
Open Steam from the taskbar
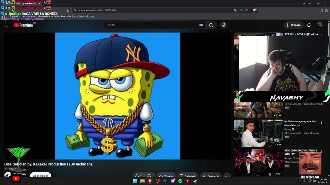pos(195,181)
